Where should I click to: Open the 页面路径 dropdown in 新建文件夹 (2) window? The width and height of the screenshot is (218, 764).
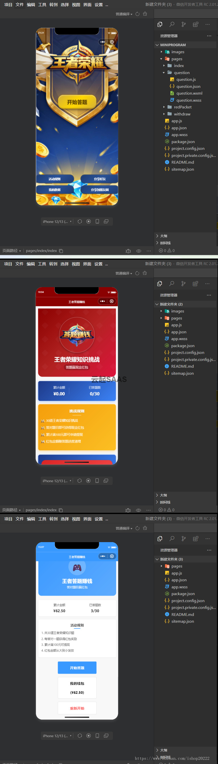pyautogui.click(x=12, y=510)
